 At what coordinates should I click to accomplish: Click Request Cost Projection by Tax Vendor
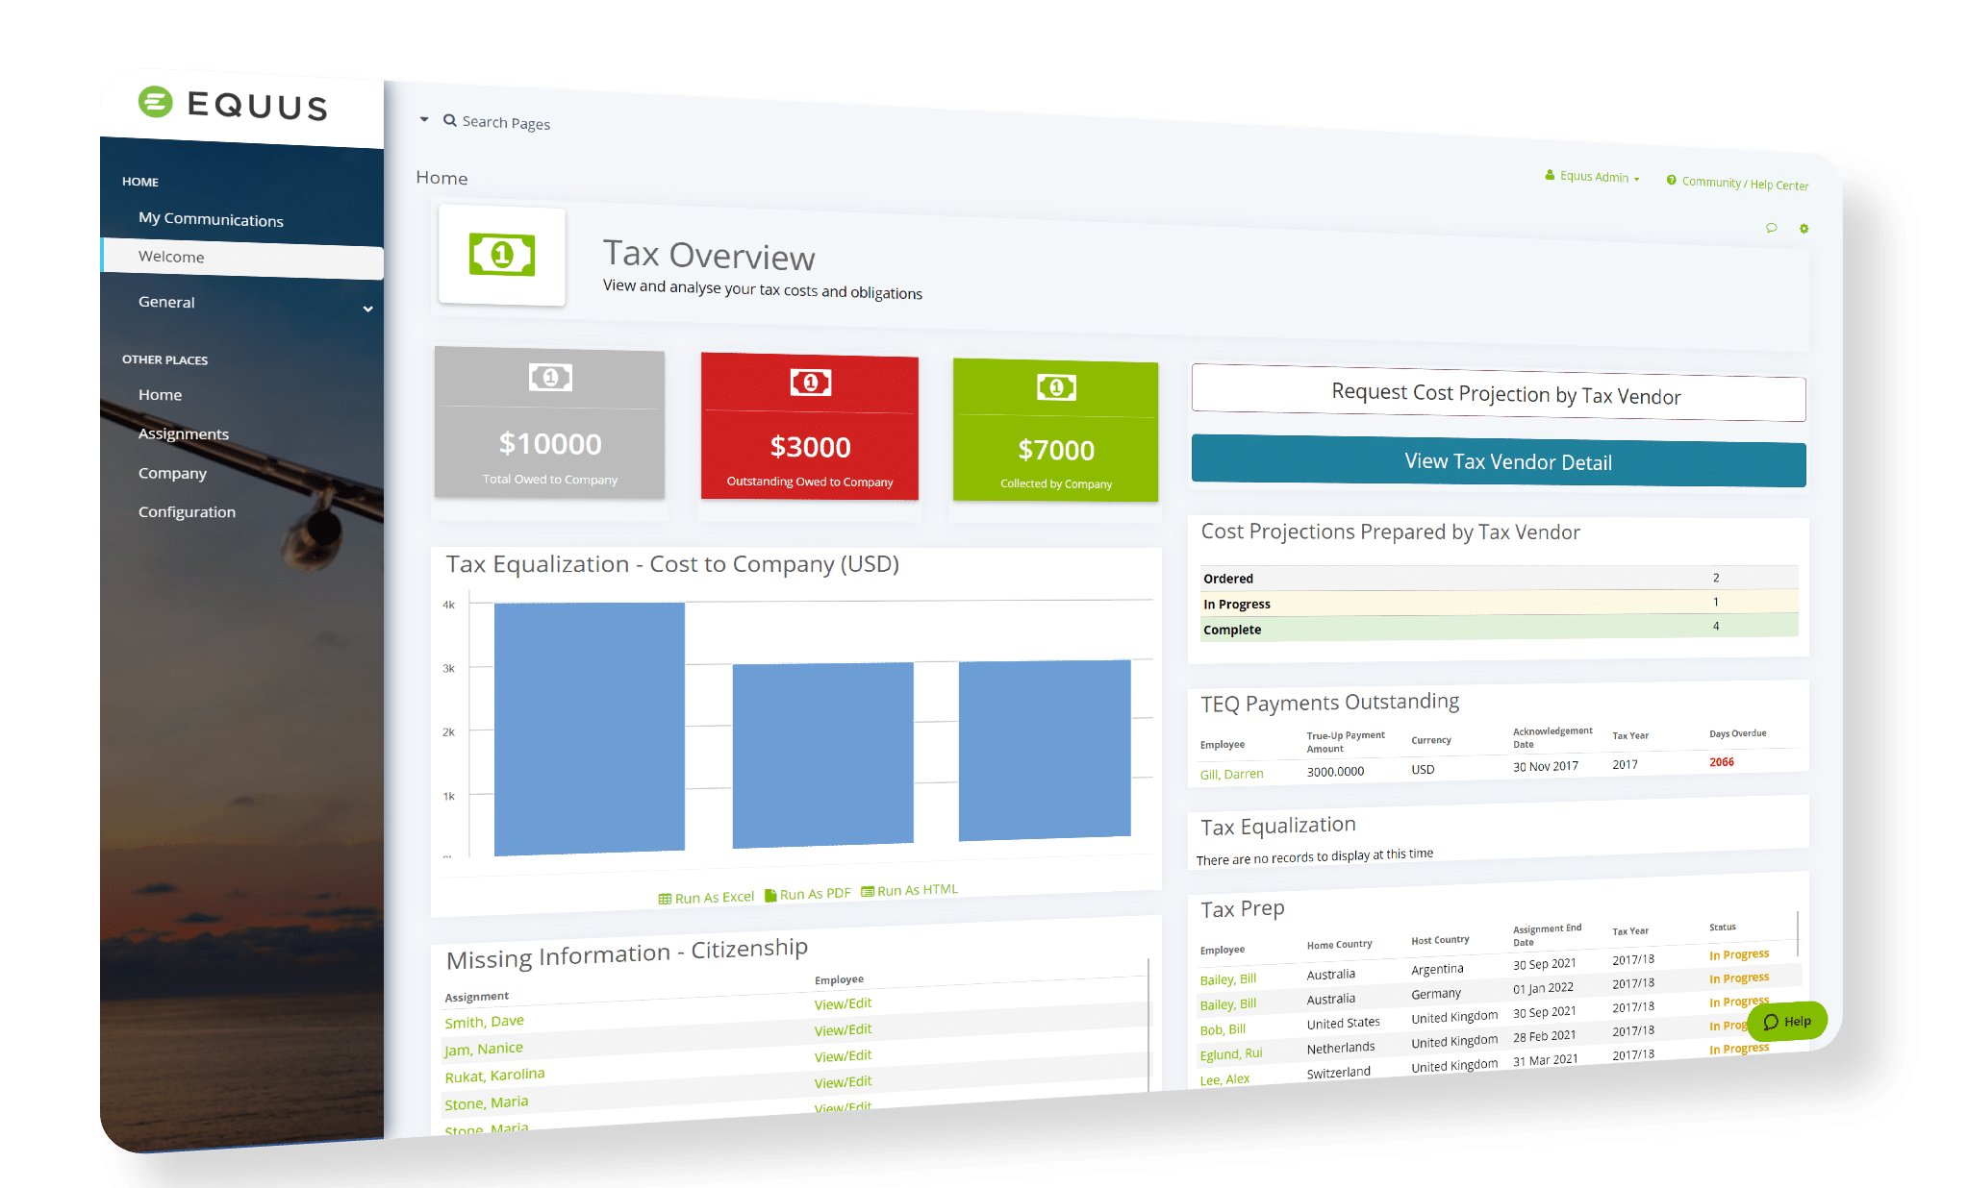(1500, 395)
